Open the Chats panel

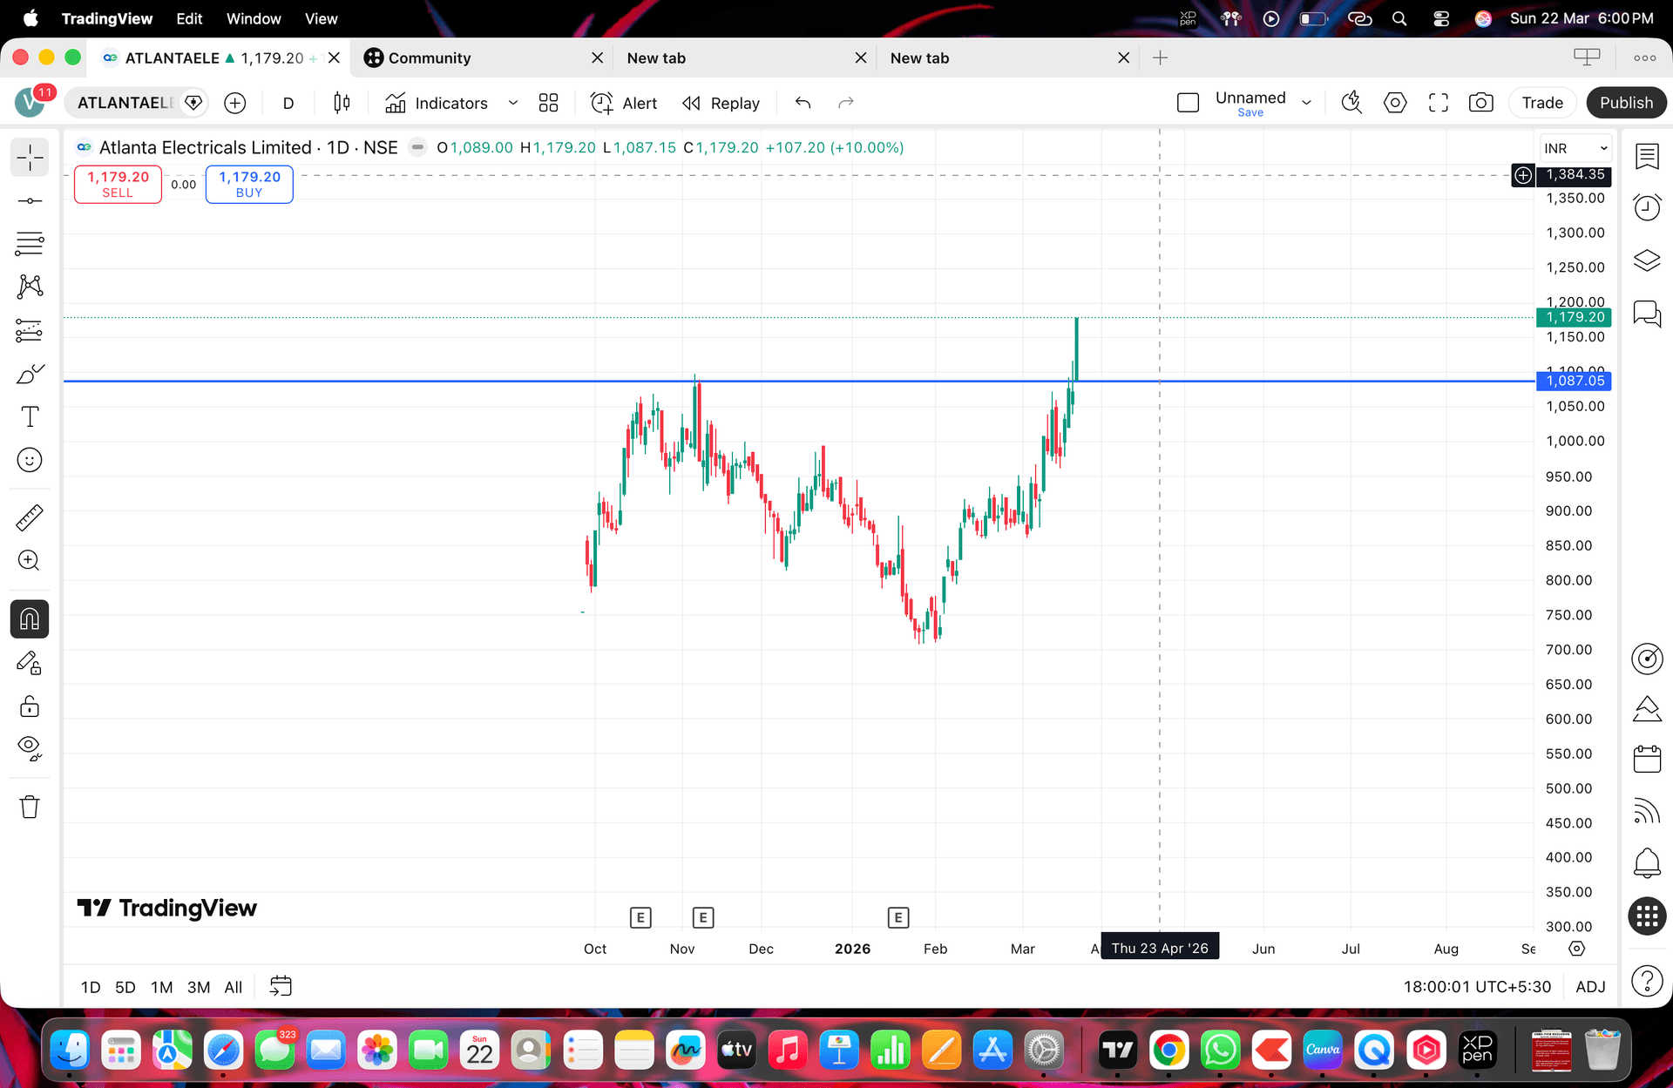pos(1647,314)
